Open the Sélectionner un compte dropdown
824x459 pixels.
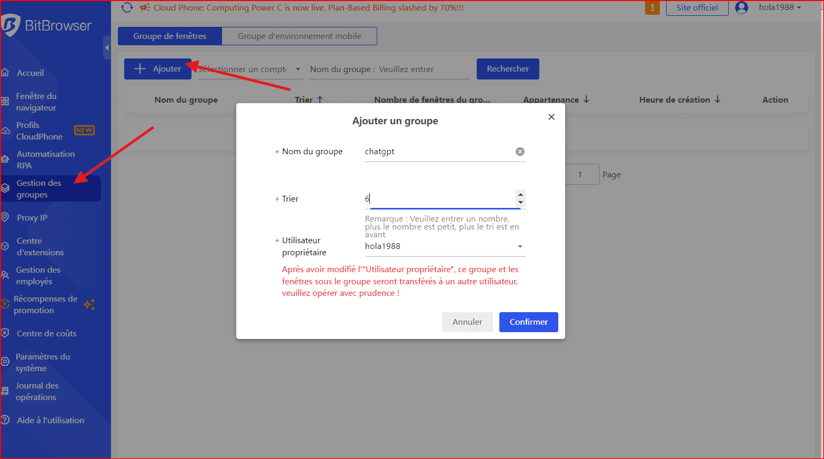point(250,69)
